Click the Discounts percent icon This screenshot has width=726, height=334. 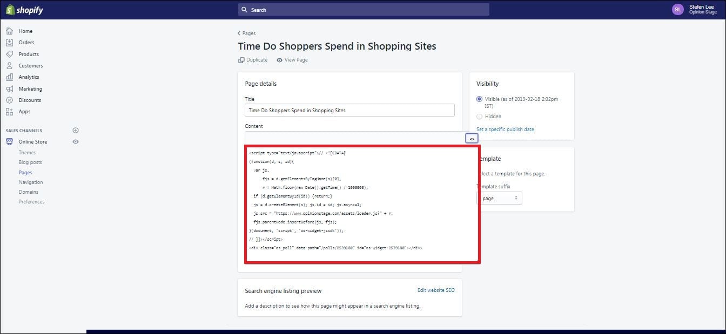point(9,100)
